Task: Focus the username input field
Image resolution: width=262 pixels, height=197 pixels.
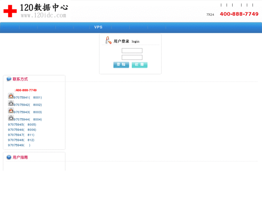Action: point(132,51)
